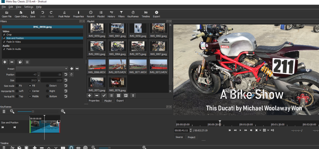The height and width of the screenshot is (149, 319).
Task: Adjust the keyframes zoom slider
Action: 33,112
